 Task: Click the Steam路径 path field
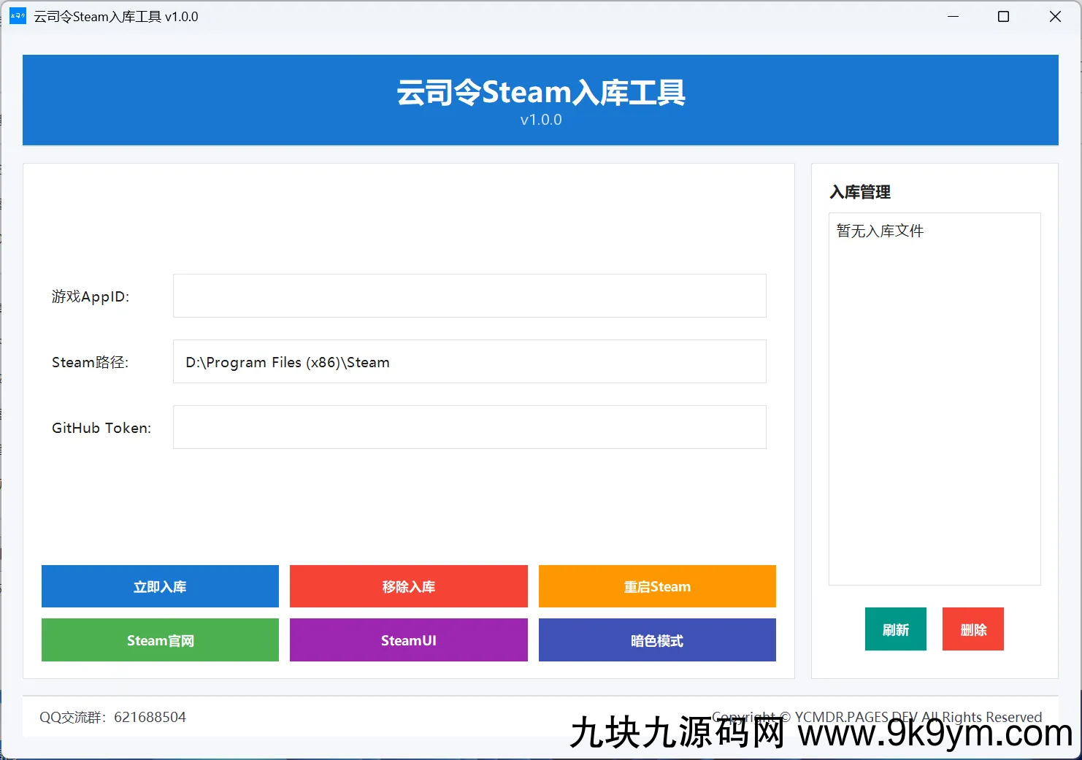(469, 361)
